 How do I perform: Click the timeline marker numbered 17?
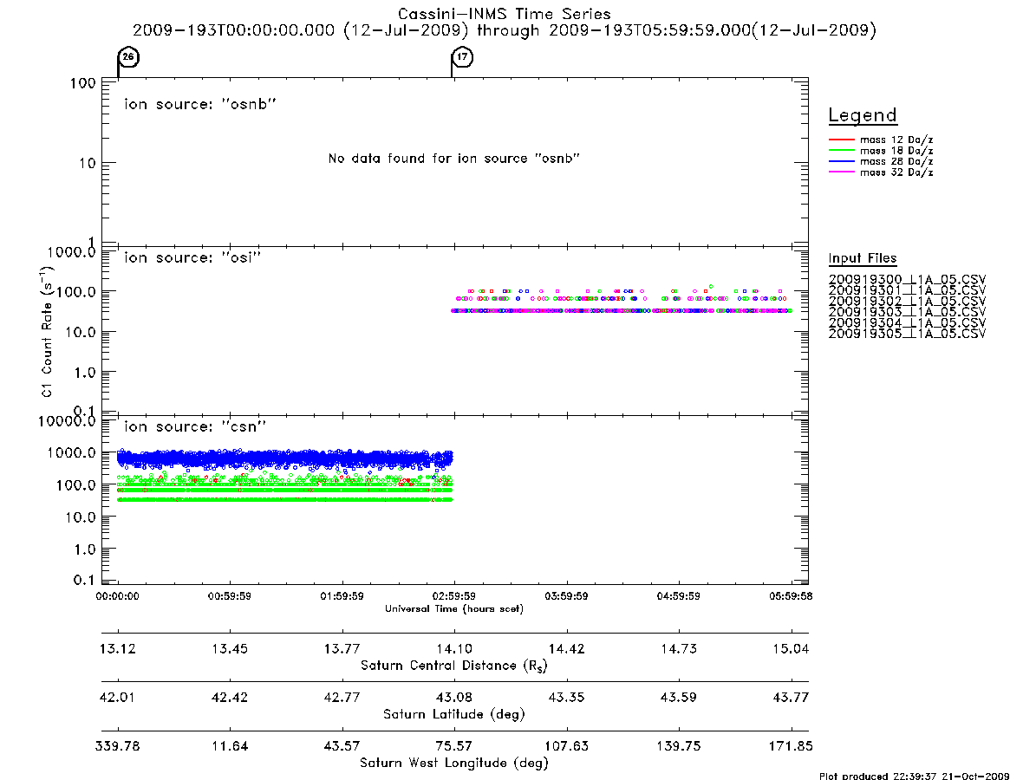click(462, 57)
